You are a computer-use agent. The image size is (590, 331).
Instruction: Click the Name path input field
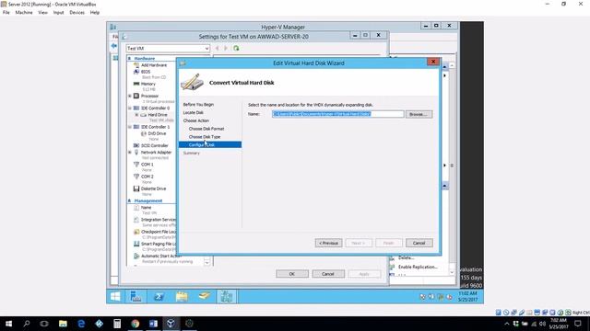coord(338,114)
